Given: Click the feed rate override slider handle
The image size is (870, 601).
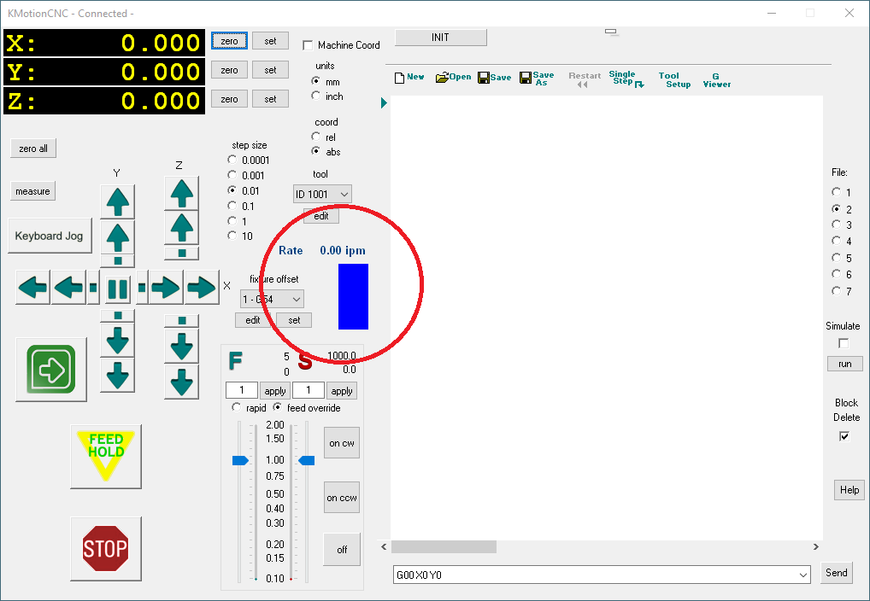Looking at the screenshot, I should click(240, 460).
